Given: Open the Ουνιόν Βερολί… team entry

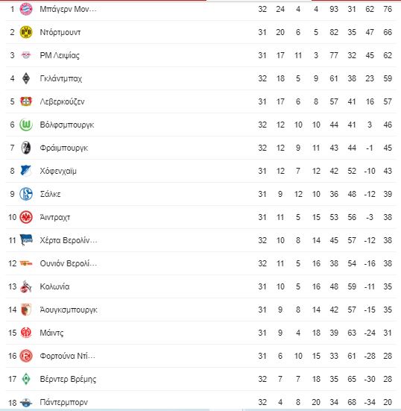Looking at the screenshot, I should 69,263.
